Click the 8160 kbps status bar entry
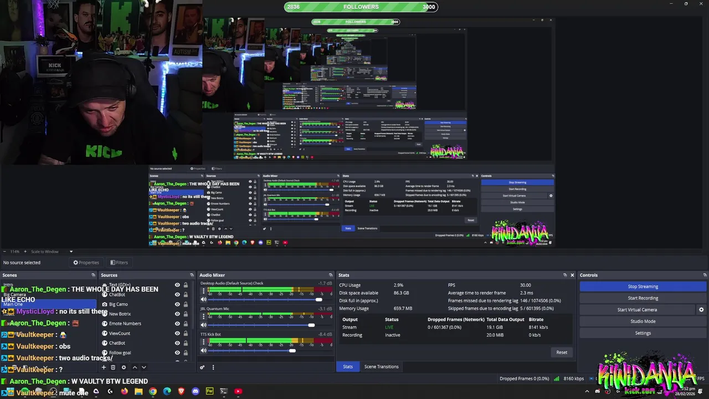Viewport: 709px width, 399px height. [x=573, y=379]
